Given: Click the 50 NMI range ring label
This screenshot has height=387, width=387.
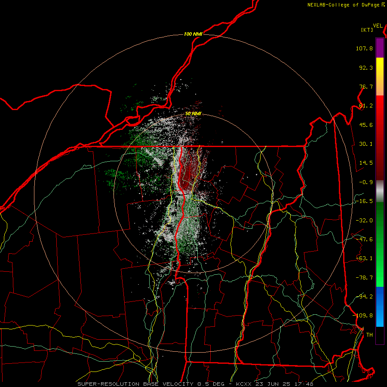Looking at the screenshot, I should (x=193, y=114).
